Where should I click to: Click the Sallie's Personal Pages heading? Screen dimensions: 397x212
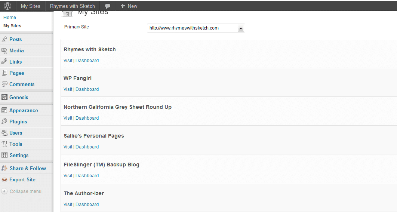[x=94, y=136]
